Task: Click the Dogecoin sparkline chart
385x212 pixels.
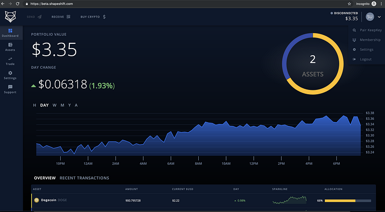Action: coord(290,200)
